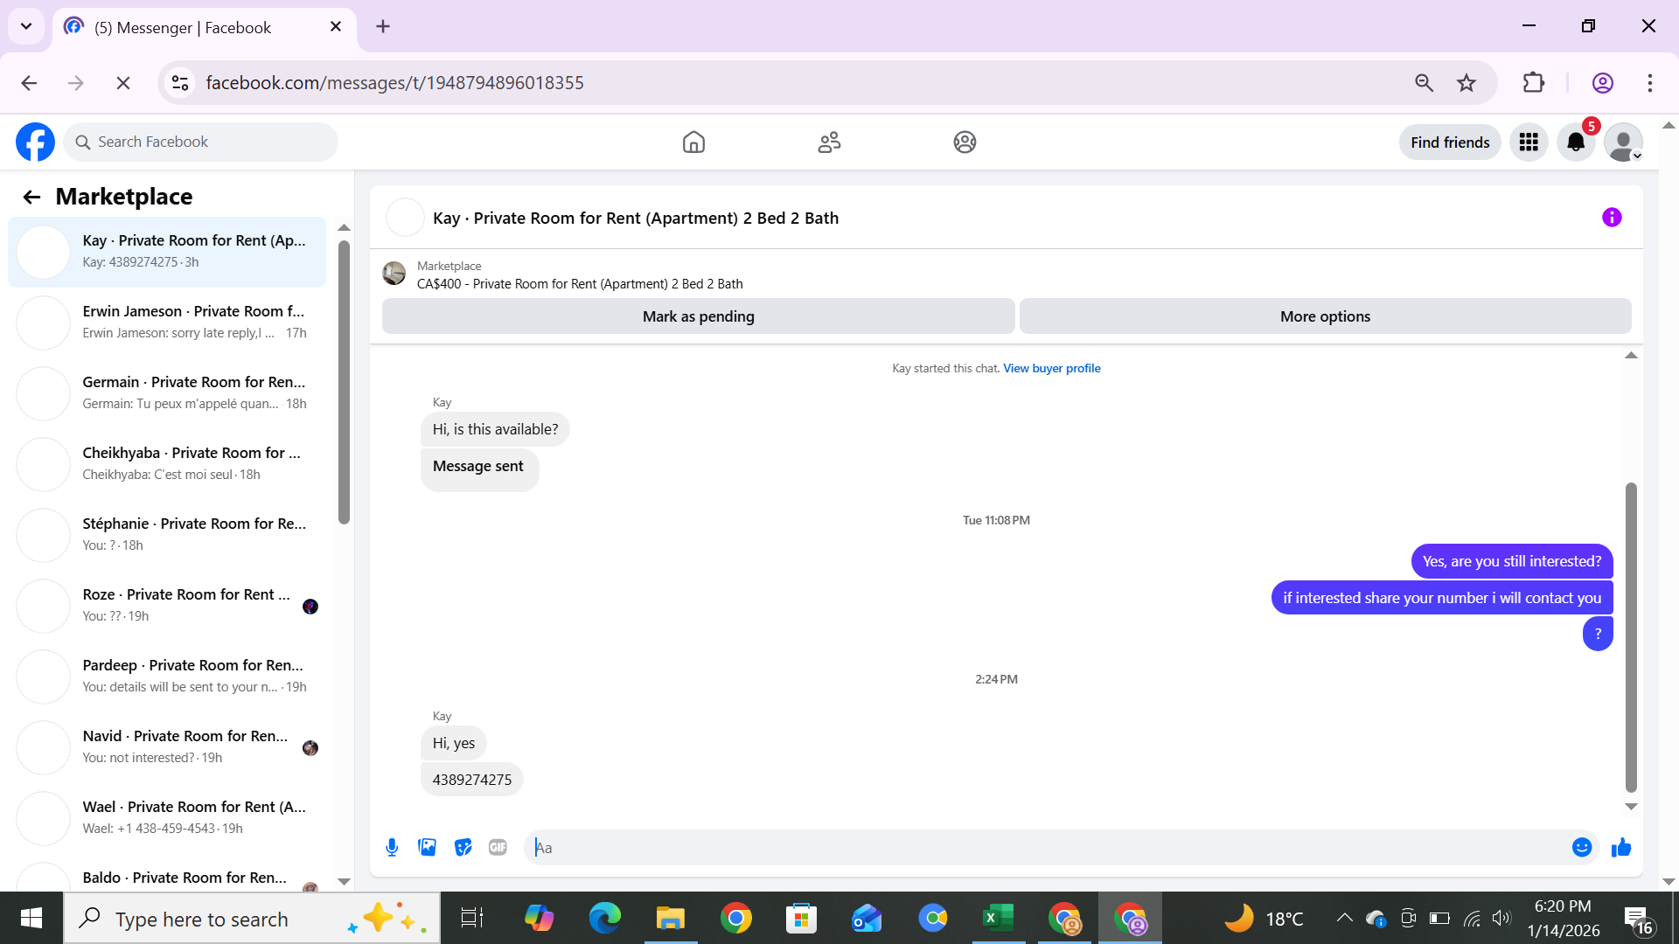Go back from Marketplace chats list

31,197
